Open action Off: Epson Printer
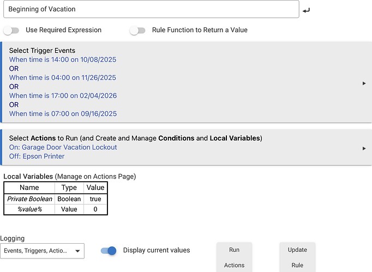Screen dimensions: 372x272 point(37,156)
